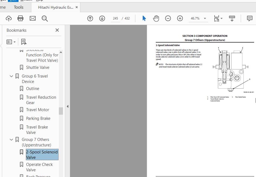
Task: Go to previous page arrow
Action: click(90, 18)
